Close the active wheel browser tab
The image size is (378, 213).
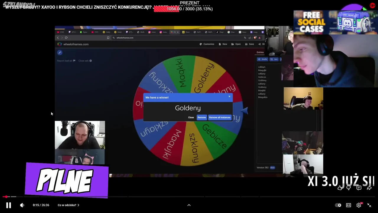point(178,32)
